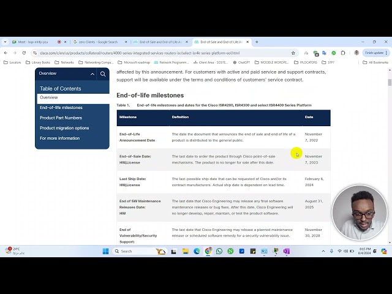The image size is (392, 294).
Task: Open Copilot icon in the taskbar corner
Action: [x=384, y=251]
